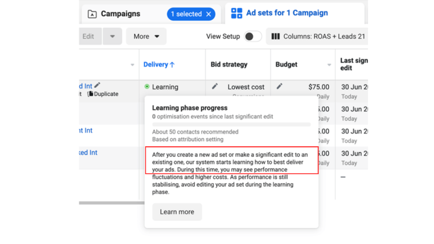Expand the Budget column dropdown arrow
The width and height of the screenshot is (434, 244).
[329, 65]
